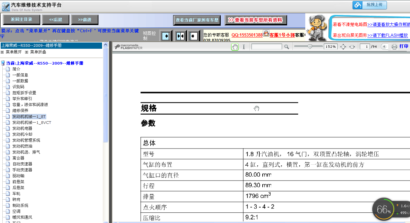Click the current manual book icon
The width and height of the screenshot is (410, 223).
tap(3, 63)
